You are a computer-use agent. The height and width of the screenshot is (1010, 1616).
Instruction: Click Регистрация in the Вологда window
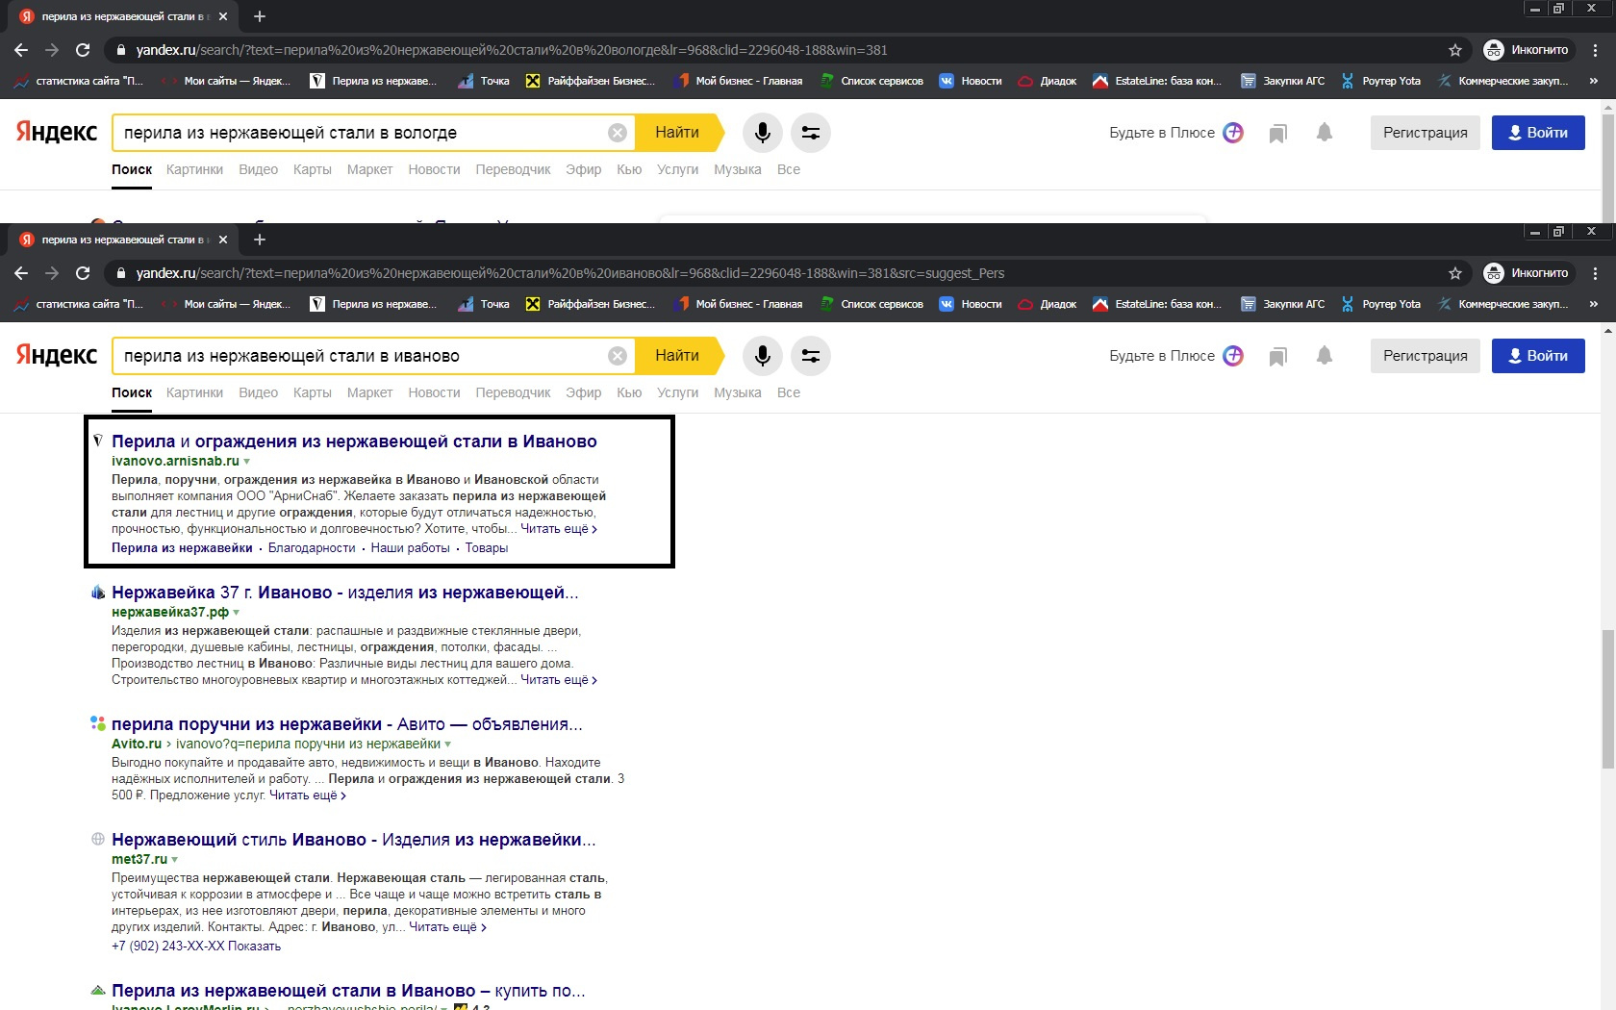tap(1426, 133)
